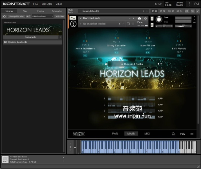Open ARP dropdown under EMS Pianoid
The height and width of the screenshot is (169, 201).
point(180,52)
